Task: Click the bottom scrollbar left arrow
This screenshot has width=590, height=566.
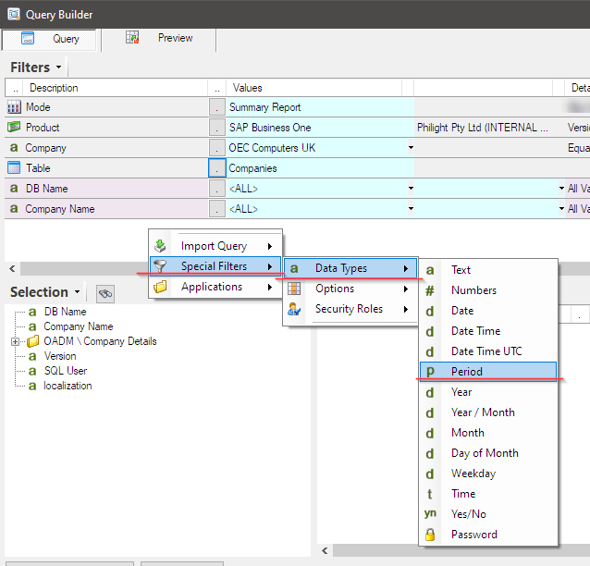Action: click(x=325, y=550)
